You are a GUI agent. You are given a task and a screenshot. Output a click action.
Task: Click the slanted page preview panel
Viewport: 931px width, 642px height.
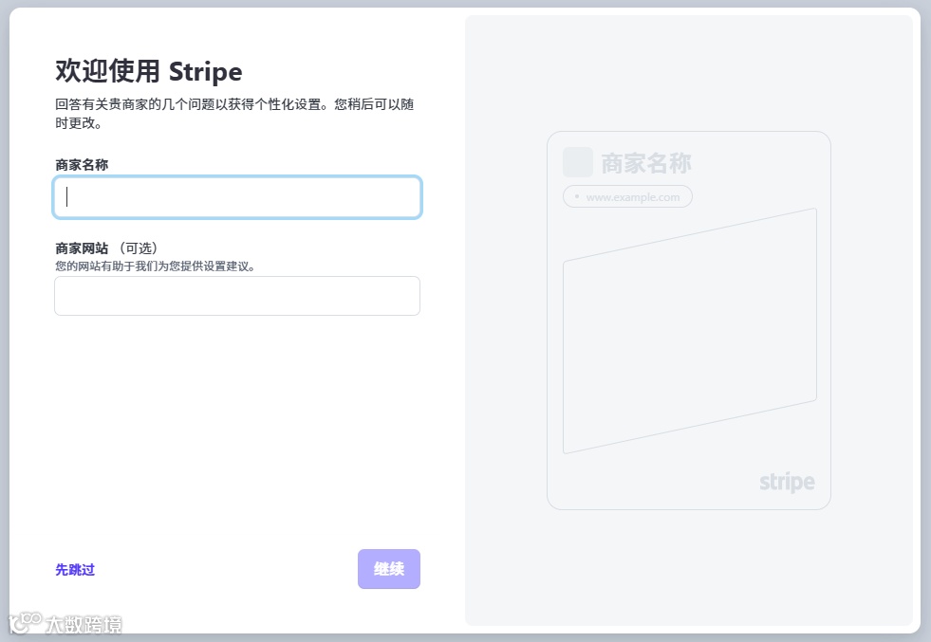tap(689, 331)
